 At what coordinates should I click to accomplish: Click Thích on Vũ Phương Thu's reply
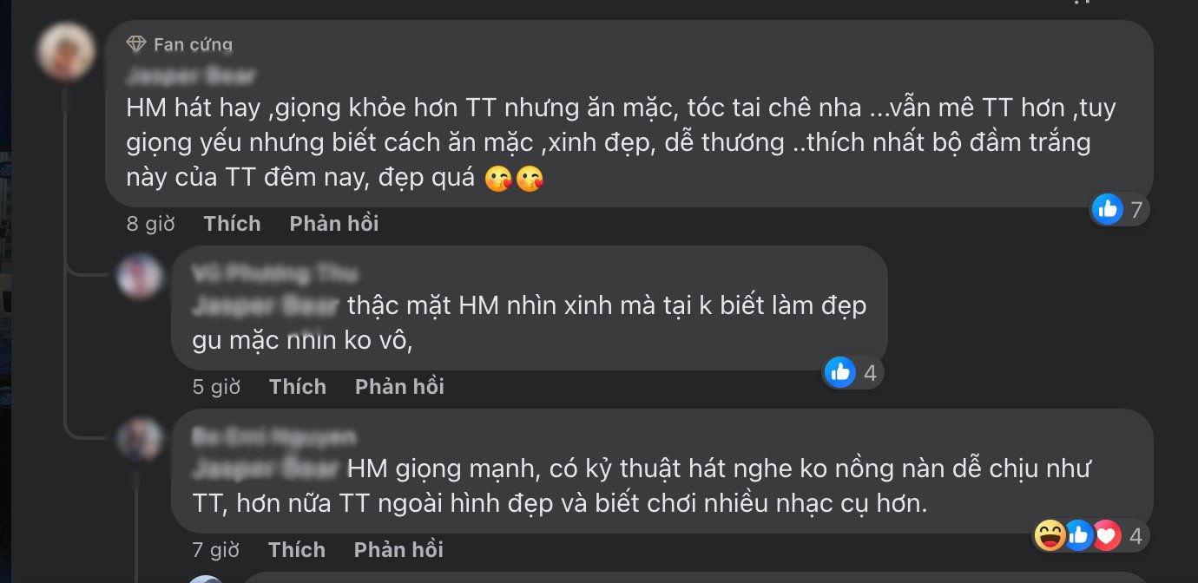pyautogui.click(x=297, y=386)
